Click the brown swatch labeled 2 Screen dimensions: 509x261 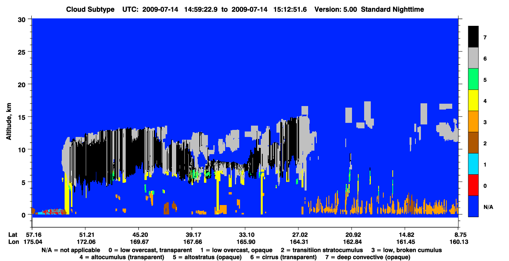click(x=473, y=143)
